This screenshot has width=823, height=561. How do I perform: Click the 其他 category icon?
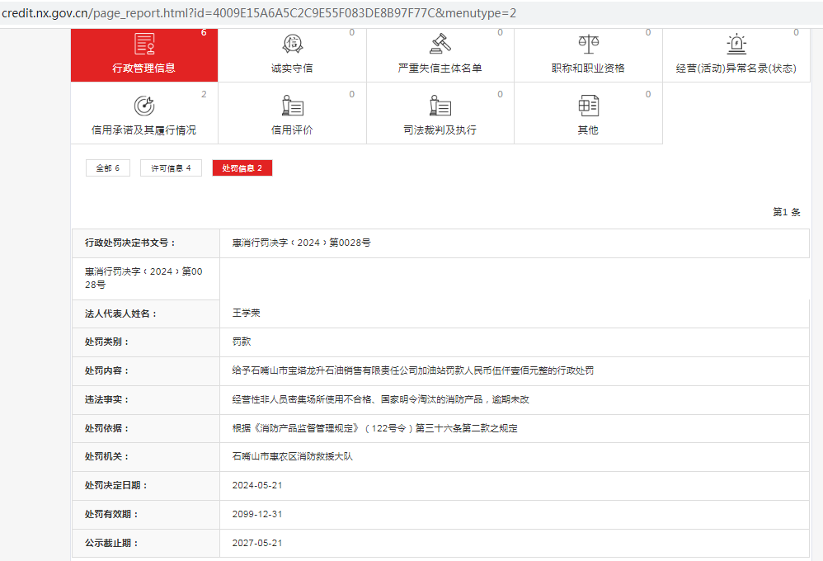(x=588, y=106)
